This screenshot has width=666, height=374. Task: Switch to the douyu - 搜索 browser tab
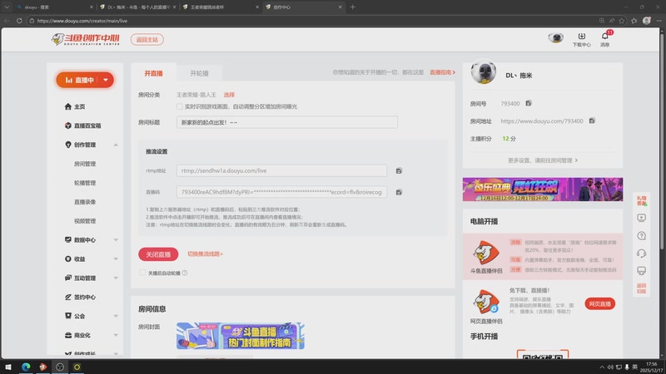[x=54, y=7]
